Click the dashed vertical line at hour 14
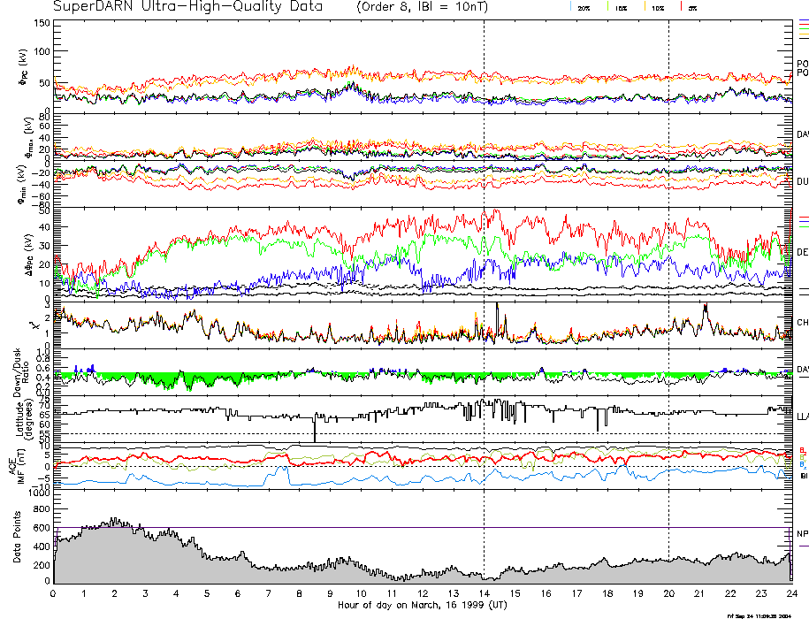 (484, 265)
